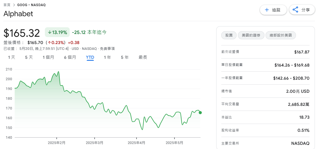Click the 美國的證券 chip

[251, 35]
